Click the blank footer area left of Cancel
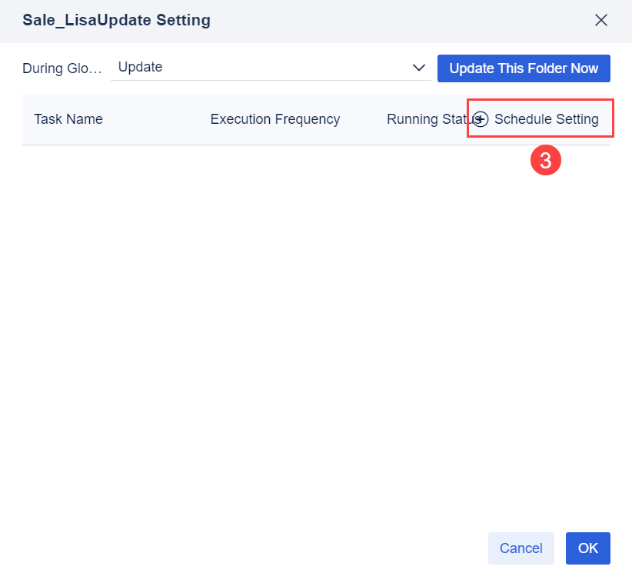Screen dimensions: 632x573 point(246,548)
